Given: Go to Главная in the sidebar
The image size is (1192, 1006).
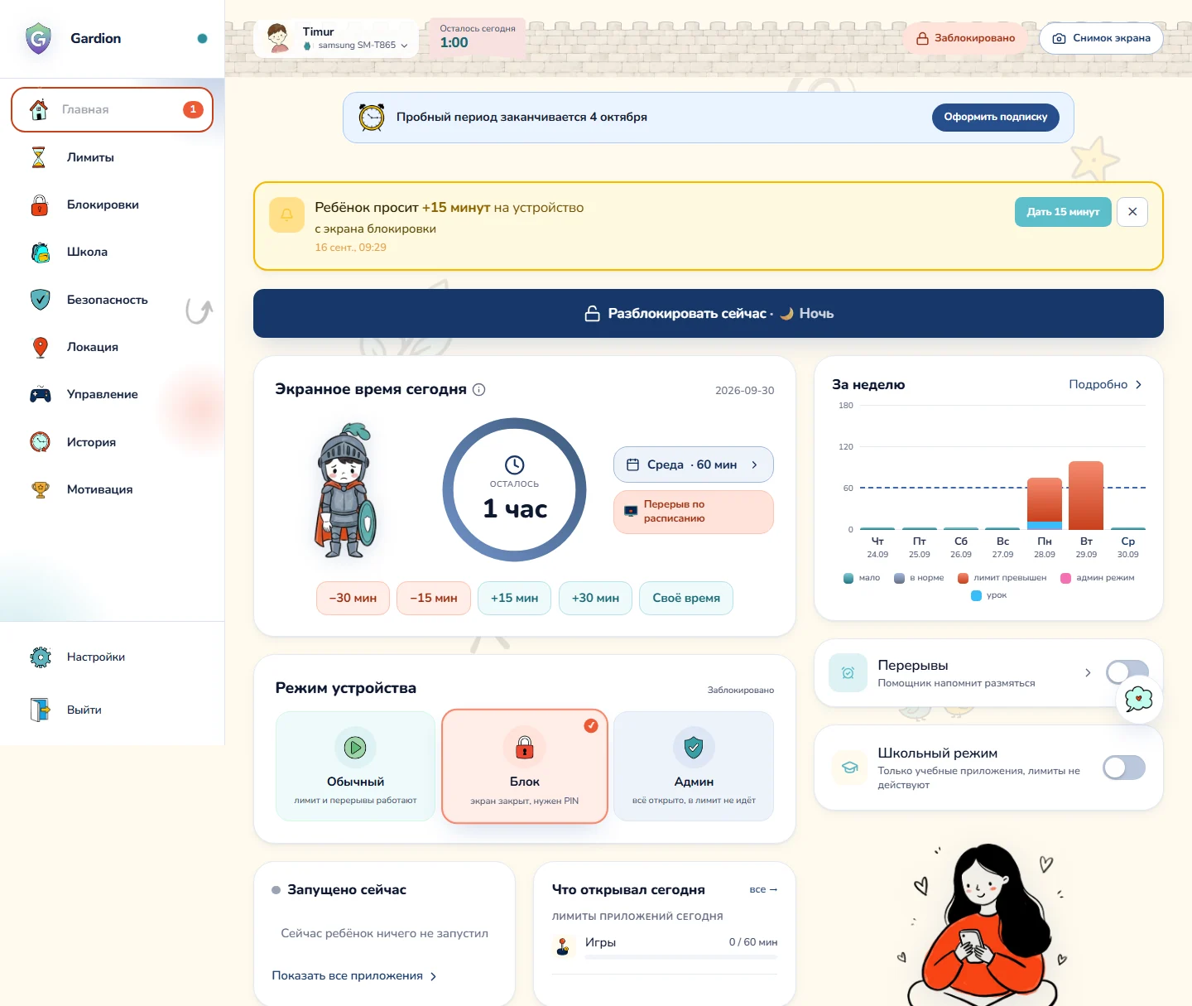Looking at the screenshot, I should [x=112, y=109].
